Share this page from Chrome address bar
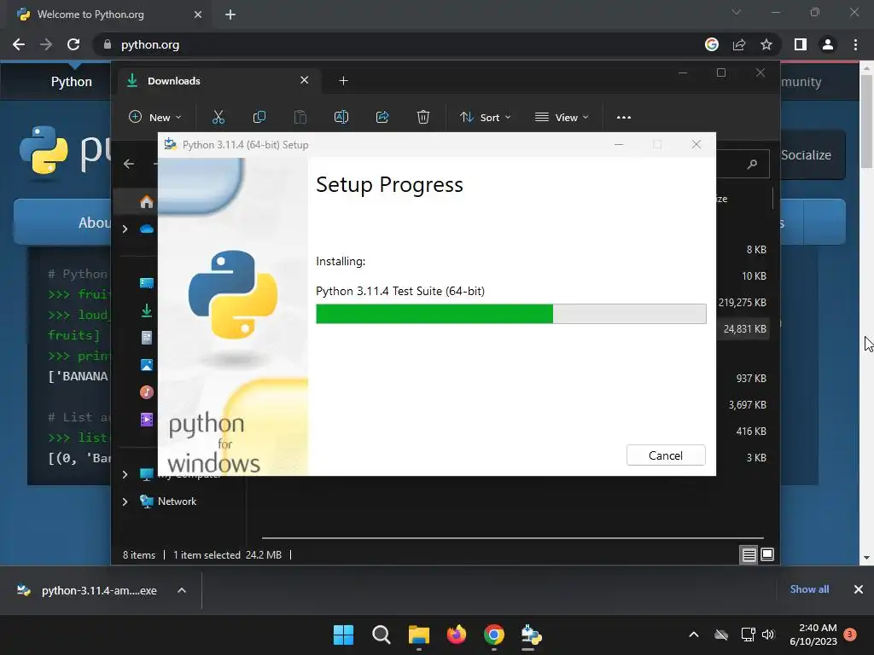Image resolution: width=874 pixels, height=655 pixels. (739, 44)
